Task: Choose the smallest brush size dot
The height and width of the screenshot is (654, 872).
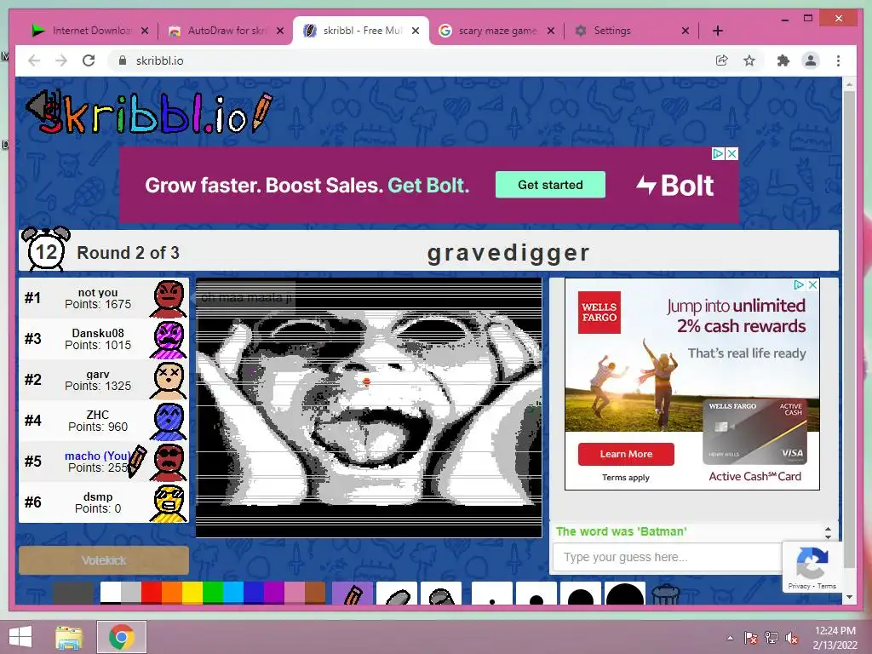Action: point(491,594)
